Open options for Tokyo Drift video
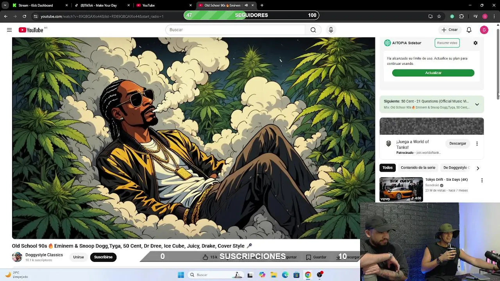Image resolution: width=500 pixels, height=281 pixels. pyautogui.click(x=482, y=180)
